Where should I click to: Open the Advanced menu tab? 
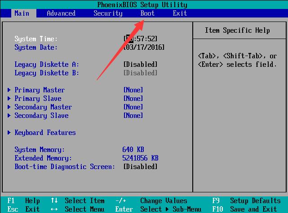tap(61, 13)
